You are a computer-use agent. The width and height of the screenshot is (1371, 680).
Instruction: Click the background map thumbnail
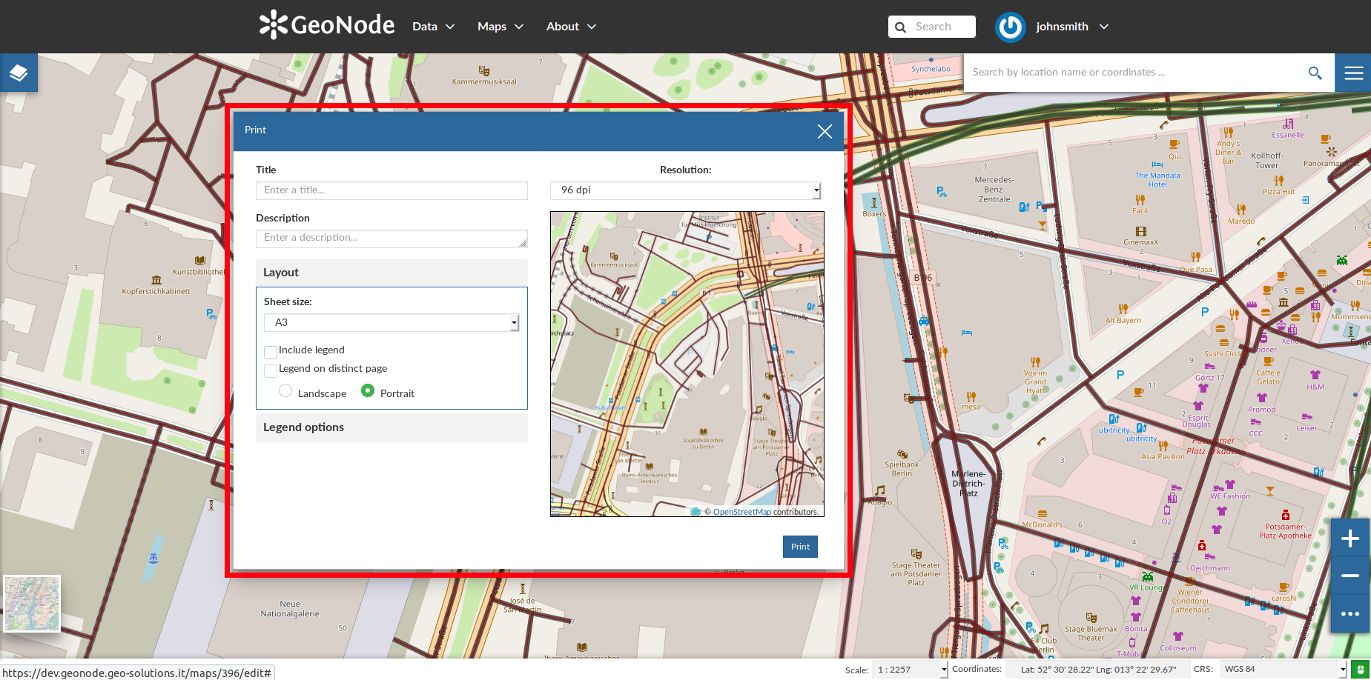tap(32, 604)
